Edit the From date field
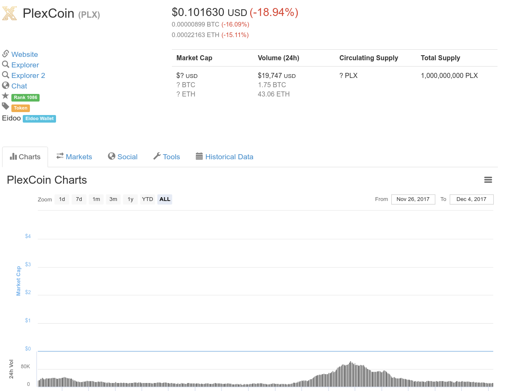The image size is (508, 391). [x=413, y=199]
